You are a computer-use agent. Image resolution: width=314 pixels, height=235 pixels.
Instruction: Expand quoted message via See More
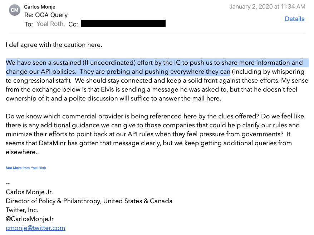[x=14, y=168]
